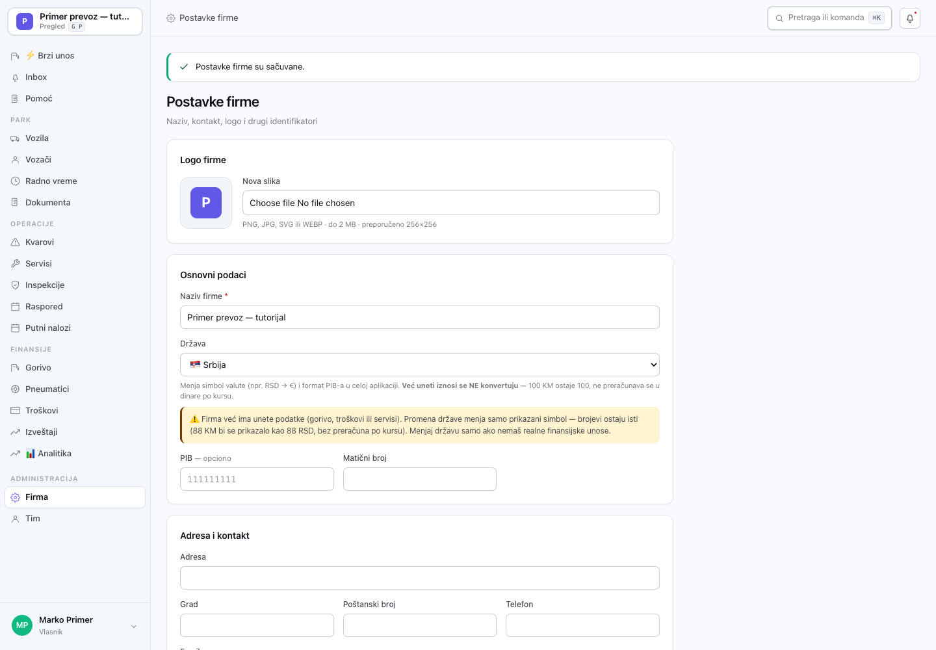Viewport: 936px width, 650px height.
Task: Click the notification bell icon
Action: click(910, 18)
